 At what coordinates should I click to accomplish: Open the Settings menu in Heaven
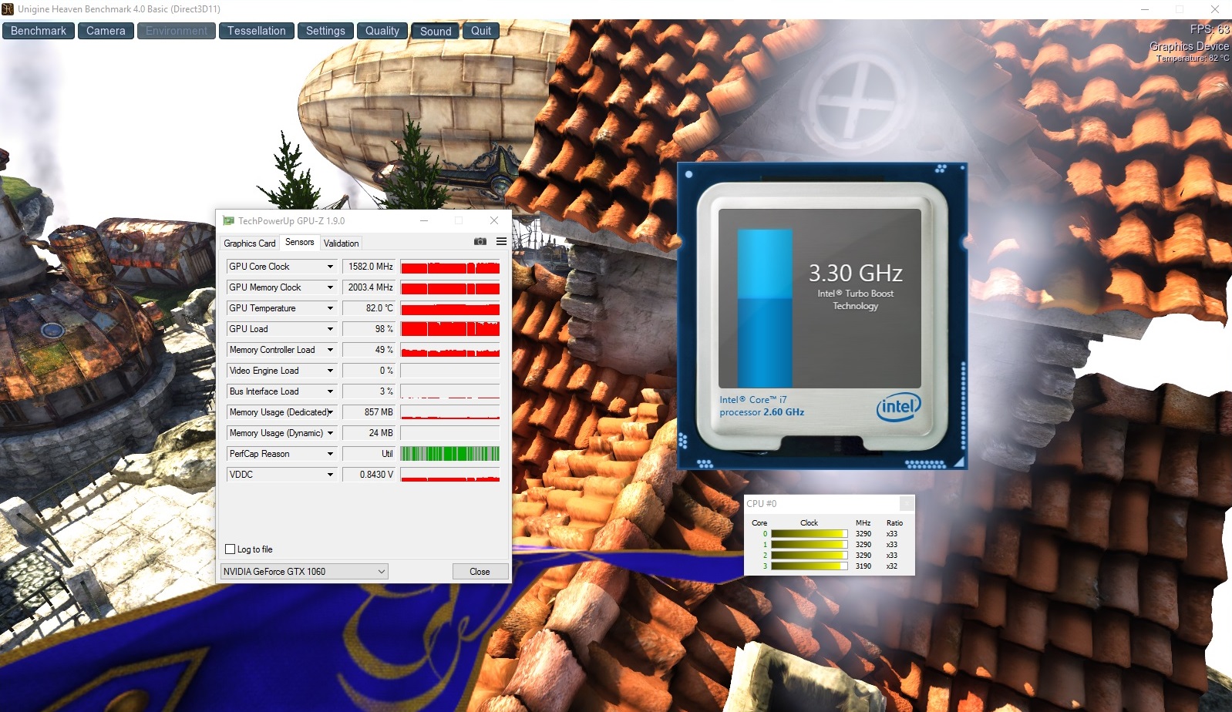coord(325,31)
